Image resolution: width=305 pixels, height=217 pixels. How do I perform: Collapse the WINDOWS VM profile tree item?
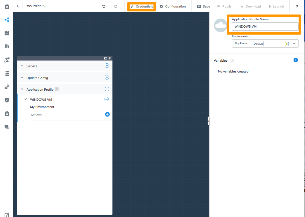click(26, 99)
